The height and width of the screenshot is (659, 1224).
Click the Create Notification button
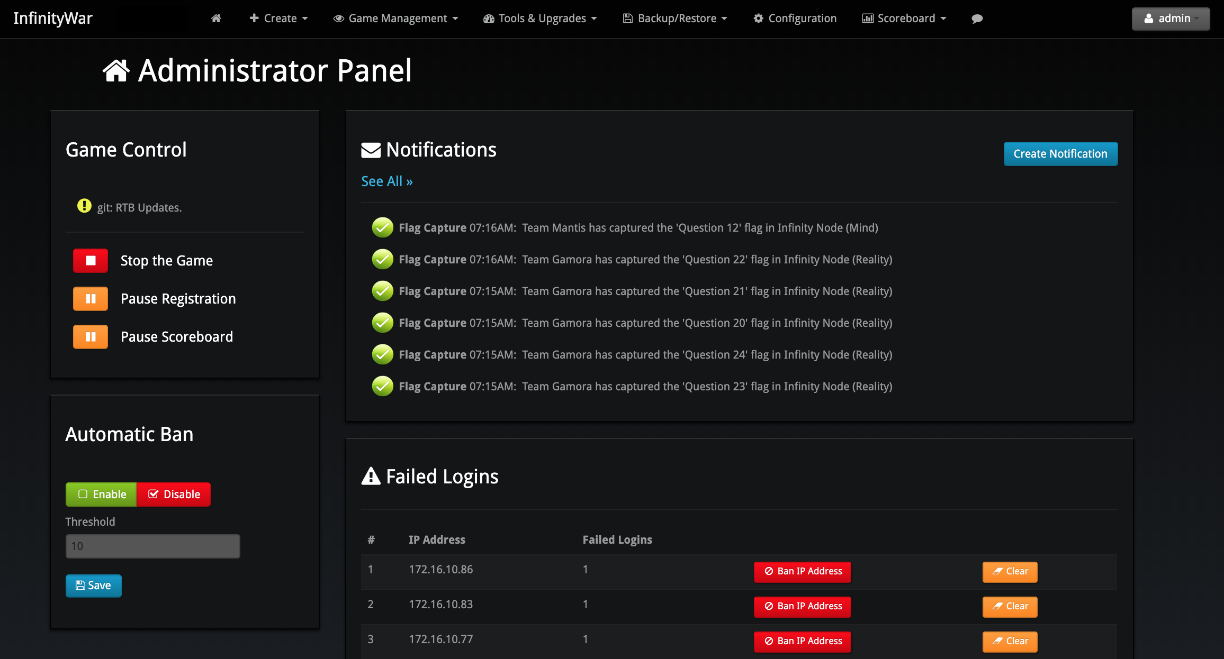(1060, 154)
